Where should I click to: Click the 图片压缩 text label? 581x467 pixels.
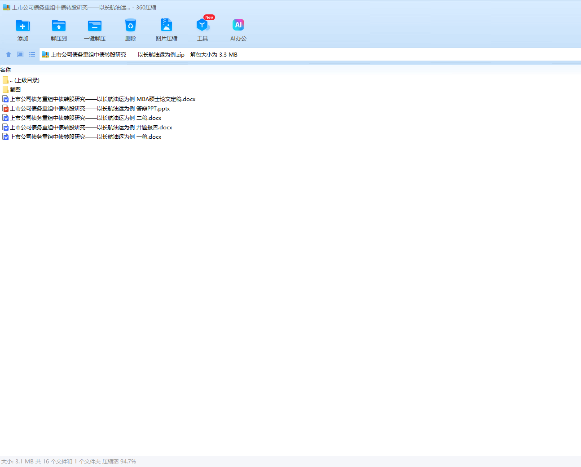pos(167,39)
